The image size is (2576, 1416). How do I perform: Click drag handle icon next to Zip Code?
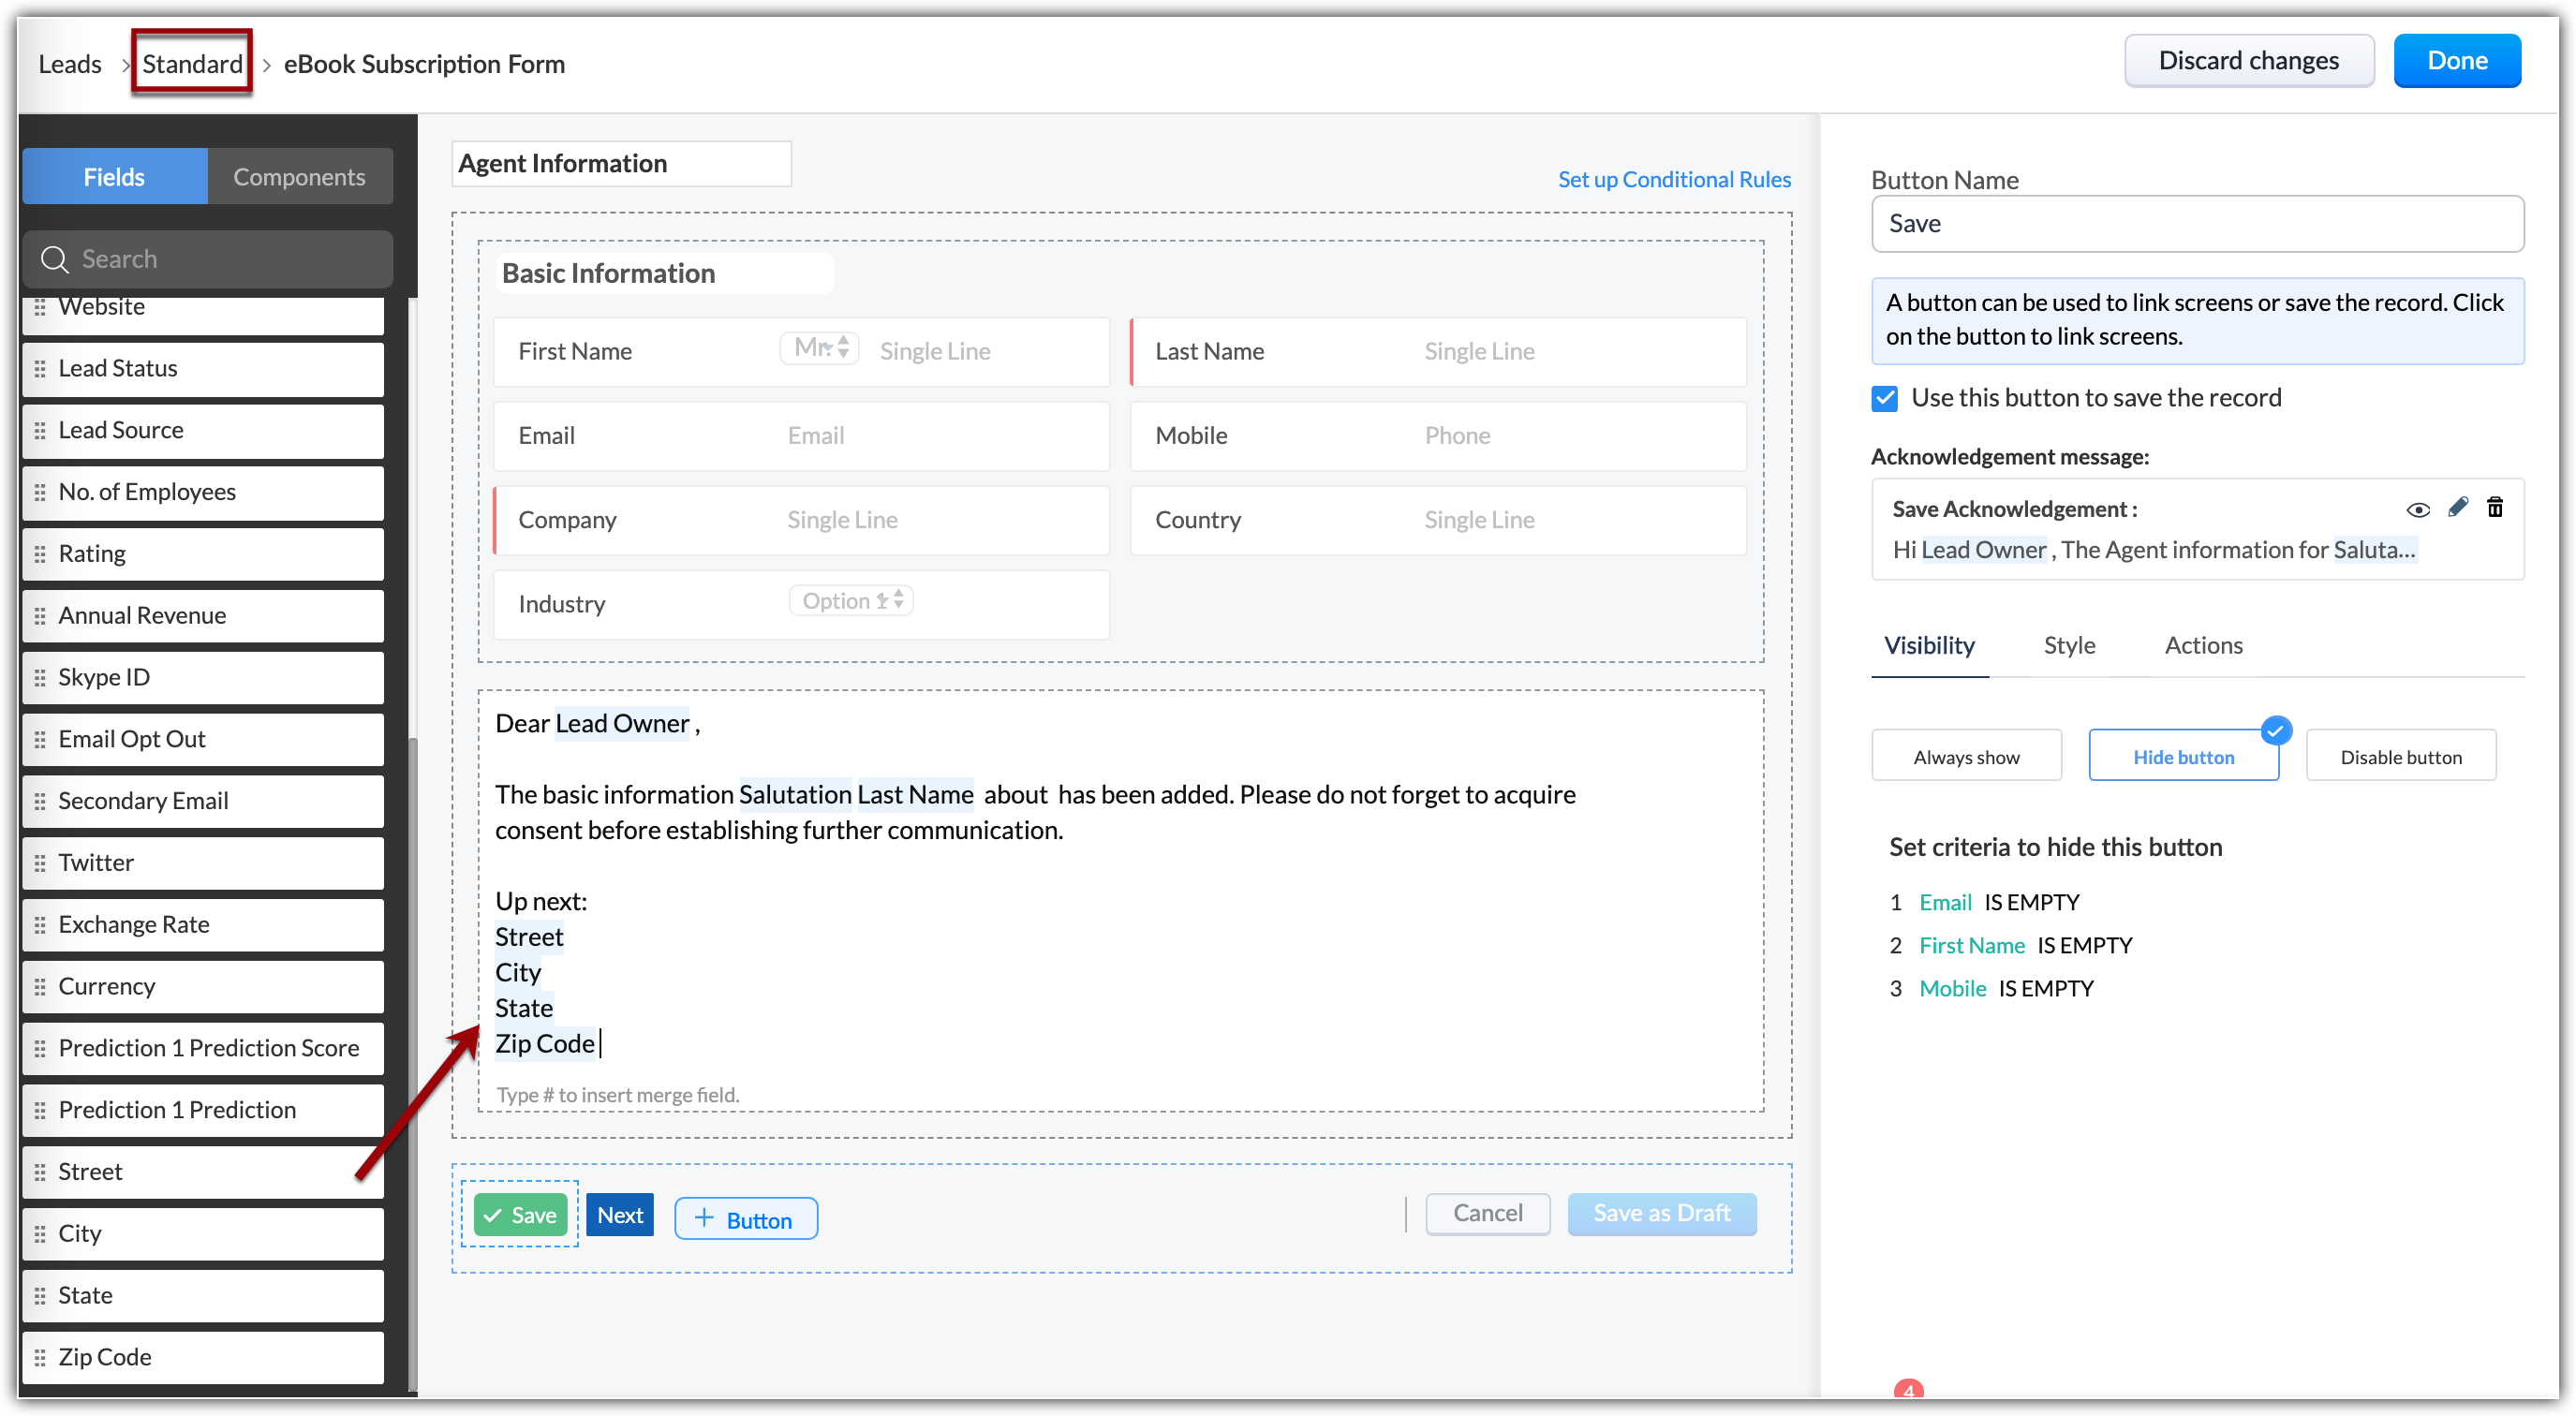pyautogui.click(x=40, y=1357)
